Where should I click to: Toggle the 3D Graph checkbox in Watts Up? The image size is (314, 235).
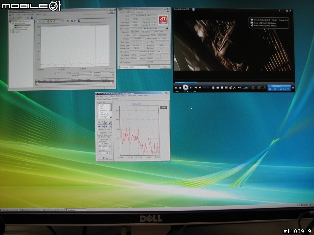(x=100, y=143)
